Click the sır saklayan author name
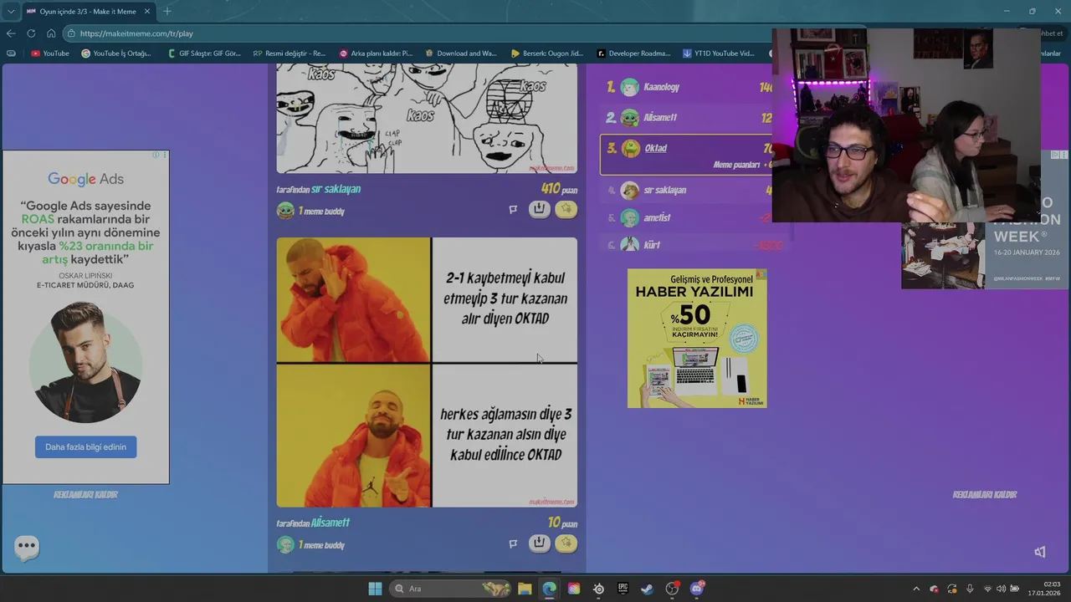 (336, 189)
